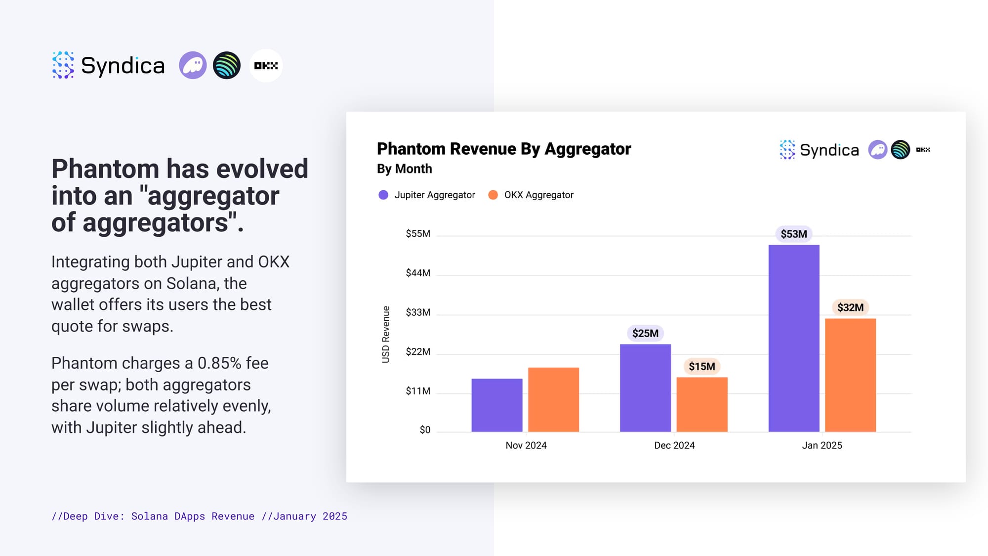The width and height of the screenshot is (988, 556).
Task: Click the Nov 2024 axis label
Action: 526,445
